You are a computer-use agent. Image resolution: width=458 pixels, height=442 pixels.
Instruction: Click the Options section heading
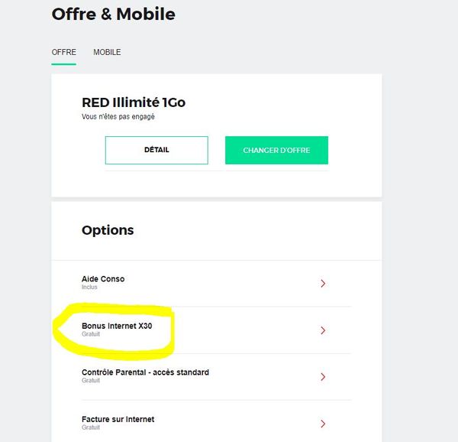click(108, 230)
